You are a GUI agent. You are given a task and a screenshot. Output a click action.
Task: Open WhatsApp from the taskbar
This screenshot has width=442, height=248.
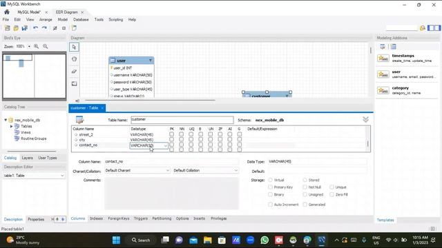click(265, 240)
